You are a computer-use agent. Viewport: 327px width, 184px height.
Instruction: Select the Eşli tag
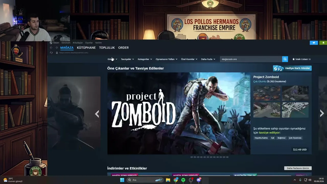click(x=273, y=138)
